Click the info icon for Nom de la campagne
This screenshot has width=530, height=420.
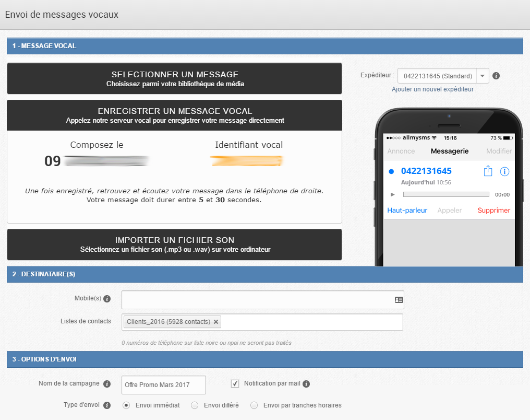click(x=107, y=384)
